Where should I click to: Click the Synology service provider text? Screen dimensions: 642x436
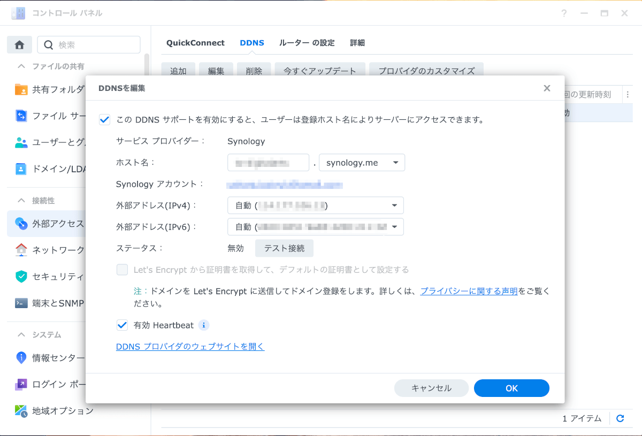tap(246, 141)
